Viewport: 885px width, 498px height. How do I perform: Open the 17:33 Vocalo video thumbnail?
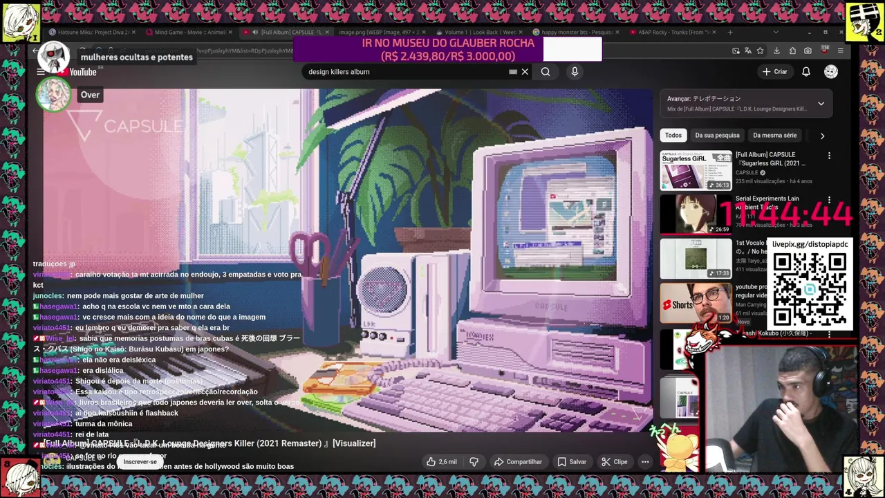click(x=696, y=259)
